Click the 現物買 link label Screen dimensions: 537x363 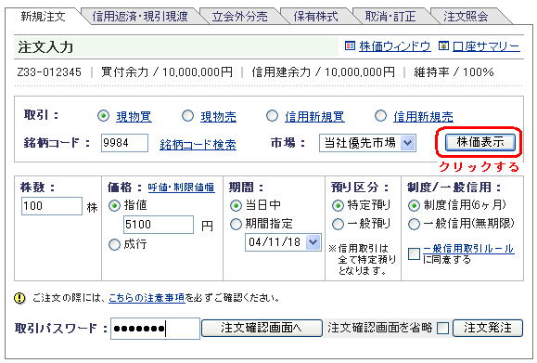[134, 117]
